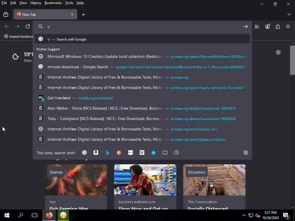This screenshot has width=295, height=221.
Task: Open the View menu
Action: click(23, 3)
